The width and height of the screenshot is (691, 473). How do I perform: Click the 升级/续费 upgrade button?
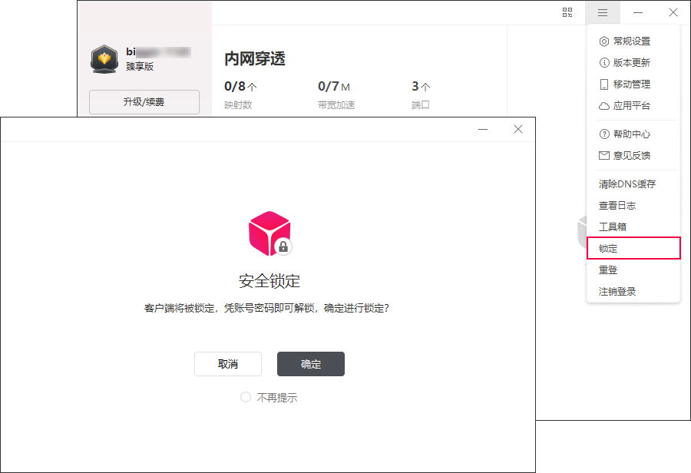pyautogui.click(x=144, y=101)
